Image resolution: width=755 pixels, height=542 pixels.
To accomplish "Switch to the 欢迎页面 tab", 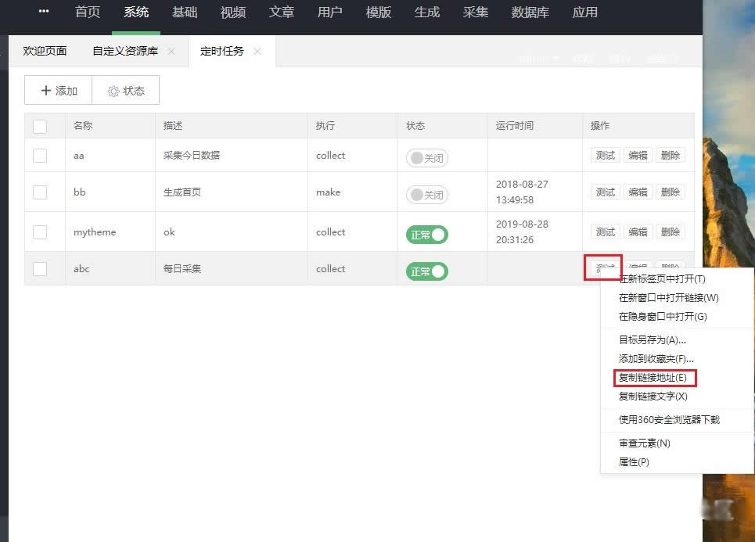I will (45, 50).
